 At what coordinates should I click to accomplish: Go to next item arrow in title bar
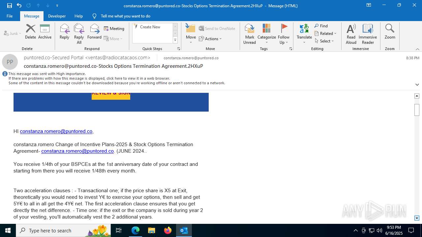pyautogui.click(x=48, y=6)
